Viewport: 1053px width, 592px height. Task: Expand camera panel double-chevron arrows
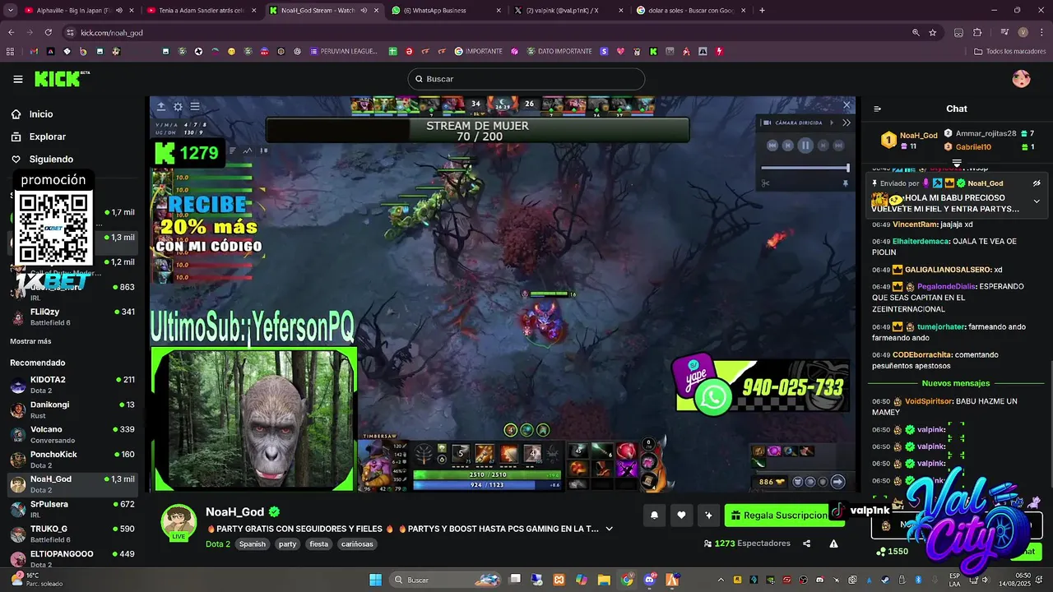coord(847,123)
